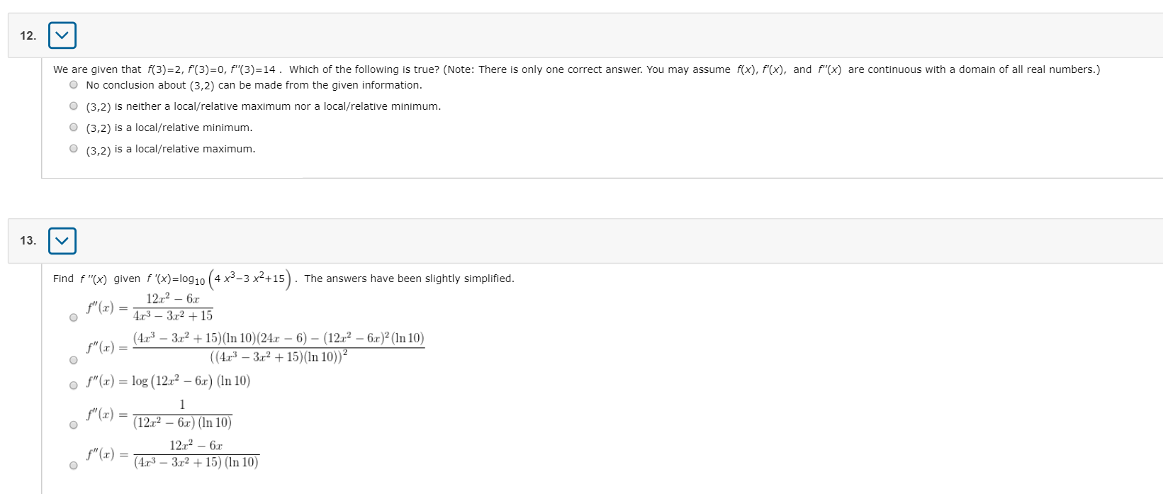Select 'neither a local maximum nor minimum' option
Viewport: 1163px width, 494px height.
click(x=74, y=106)
